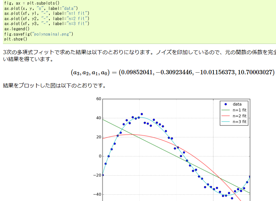The height and width of the screenshot is (201, 276).
Task: Click the polynomial fit plot image
Action: (172, 149)
